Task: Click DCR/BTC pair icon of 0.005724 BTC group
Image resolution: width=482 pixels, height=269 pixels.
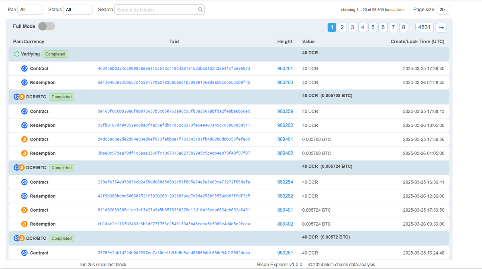Action: [19, 167]
